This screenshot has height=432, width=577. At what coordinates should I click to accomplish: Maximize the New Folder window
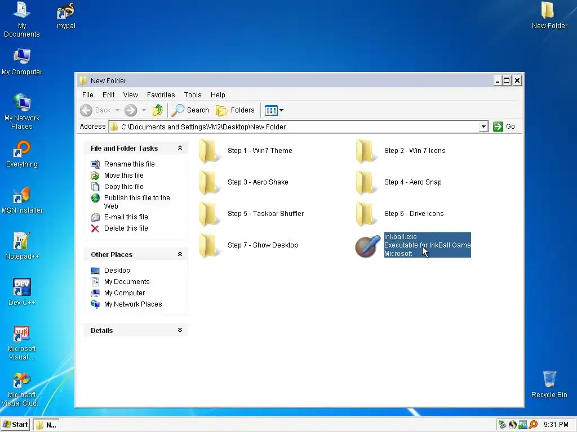point(507,80)
